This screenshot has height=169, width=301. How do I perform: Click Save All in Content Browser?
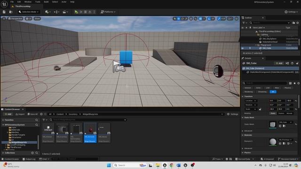click(x=32, y=114)
